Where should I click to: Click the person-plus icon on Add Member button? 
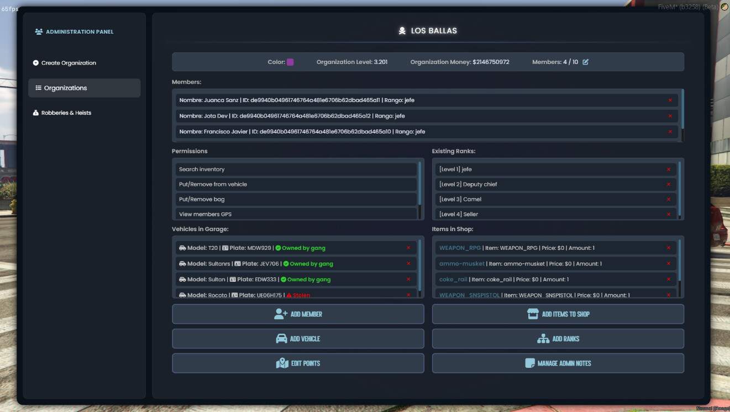coord(279,313)
